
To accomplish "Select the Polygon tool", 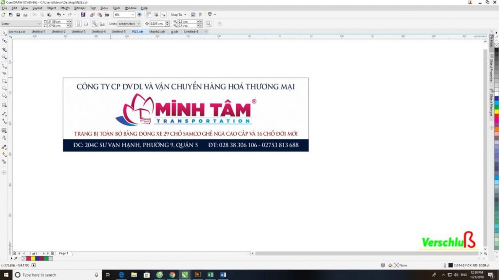I will [4, 96].
